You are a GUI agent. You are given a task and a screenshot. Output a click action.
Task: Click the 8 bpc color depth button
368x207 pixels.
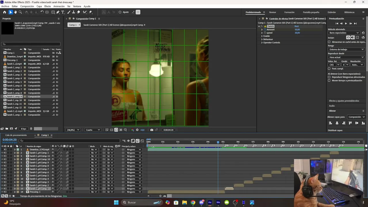[24, 129]
